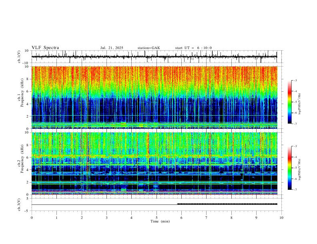Click the "VLF Spectra" plot title

45,48
